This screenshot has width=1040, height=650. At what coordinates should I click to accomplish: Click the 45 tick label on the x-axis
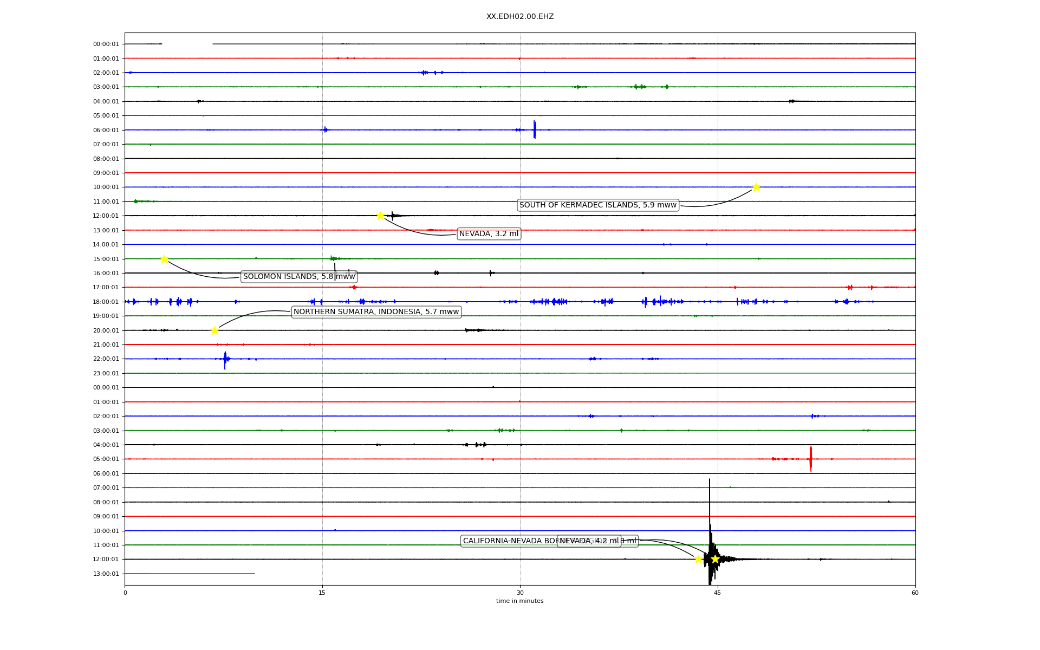(717, 593)
